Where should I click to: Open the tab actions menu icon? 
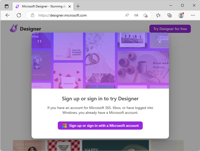tap(7, 6)
